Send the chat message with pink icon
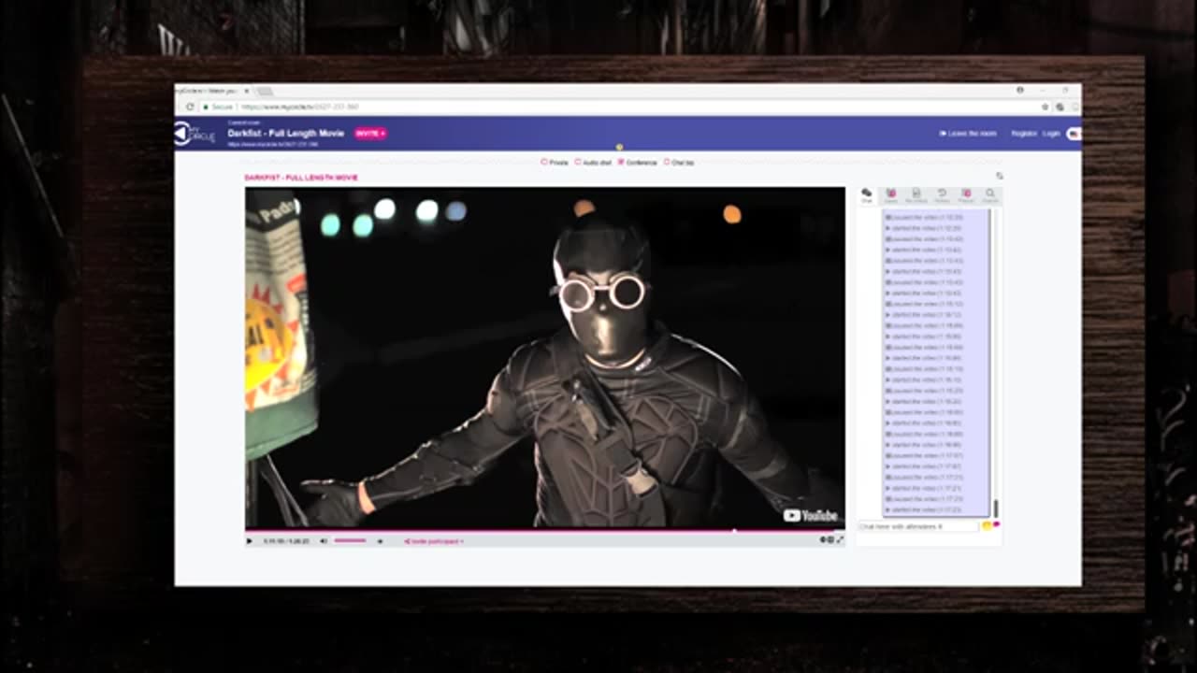Screen dimensions: 1197x673 (996, 524)
